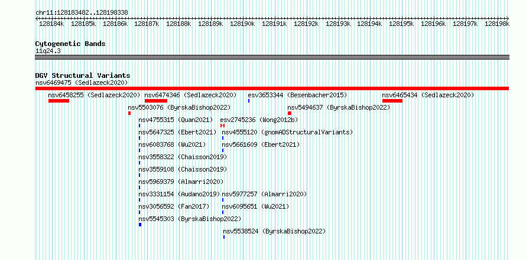Click the 128189k ruler tick label
The width and height of the screenshot is (526, 260).
(x=210, y=24)
